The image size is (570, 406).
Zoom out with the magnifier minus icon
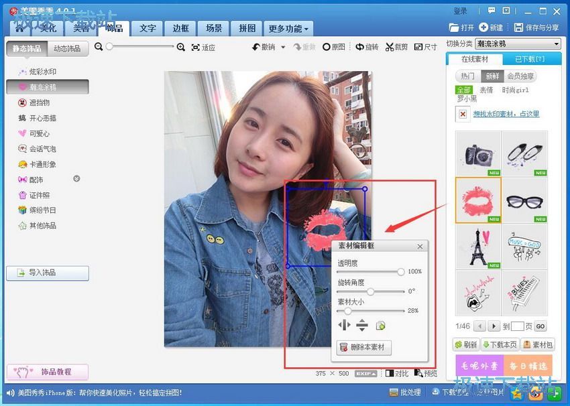point(99,47)
